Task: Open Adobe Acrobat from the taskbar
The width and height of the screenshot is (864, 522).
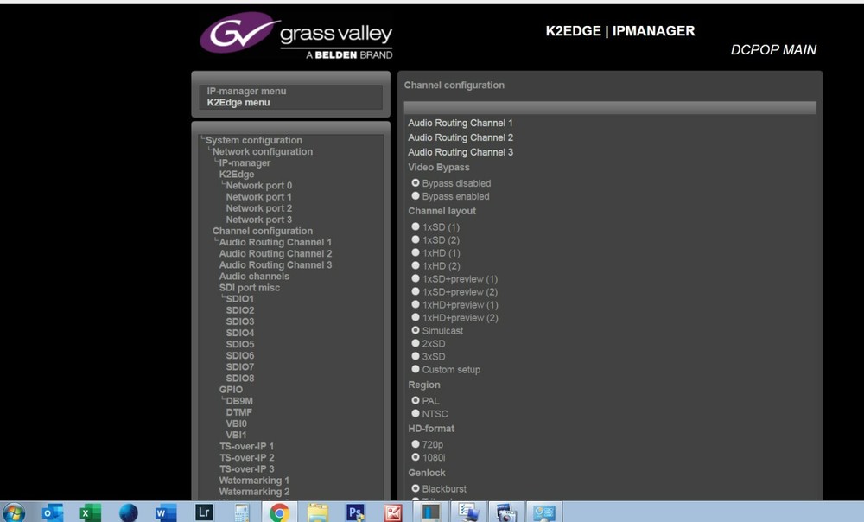Action: (392, 511)
